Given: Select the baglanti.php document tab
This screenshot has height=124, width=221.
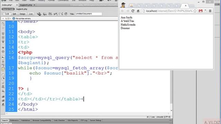Looking at the screenshot, I should pyautogui.click(x=26, y=5).
